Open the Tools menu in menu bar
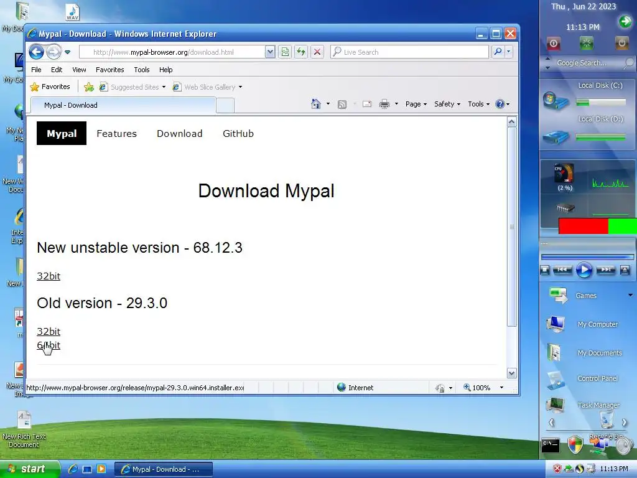 (x=142, y=70)
